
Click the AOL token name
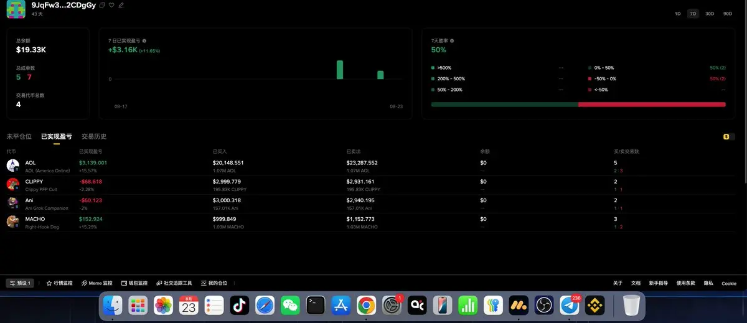click(31, 162)
